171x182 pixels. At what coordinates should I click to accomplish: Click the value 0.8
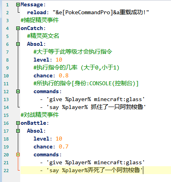click(64, 75)
